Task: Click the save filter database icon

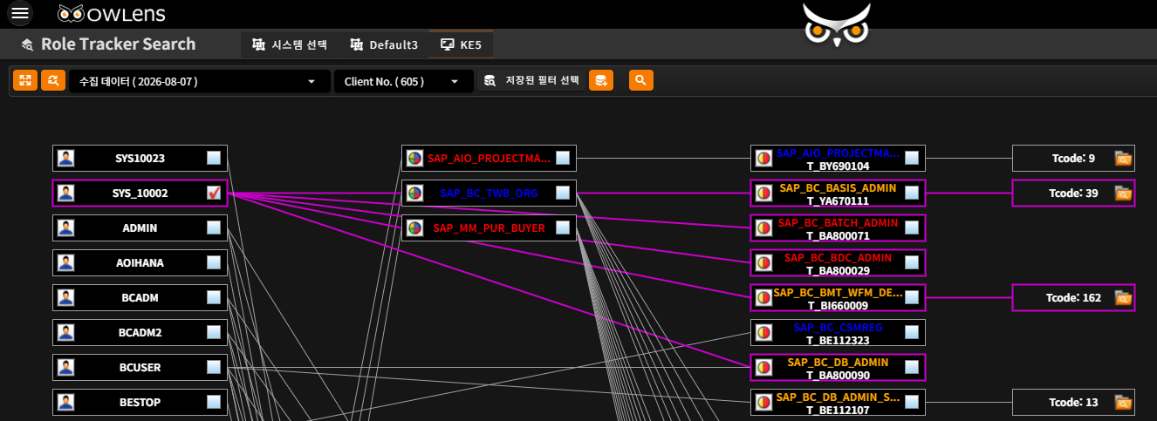Action: [600, 80]
